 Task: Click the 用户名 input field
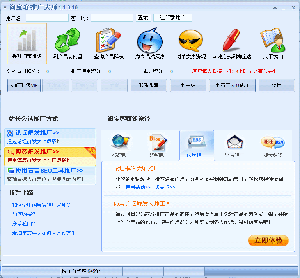tap(47, 18)
